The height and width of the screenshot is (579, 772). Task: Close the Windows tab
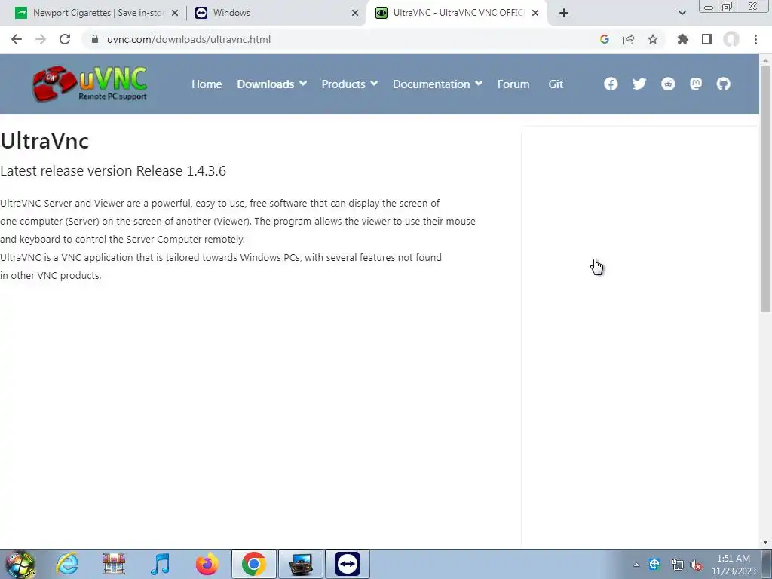tap(355, 13)
